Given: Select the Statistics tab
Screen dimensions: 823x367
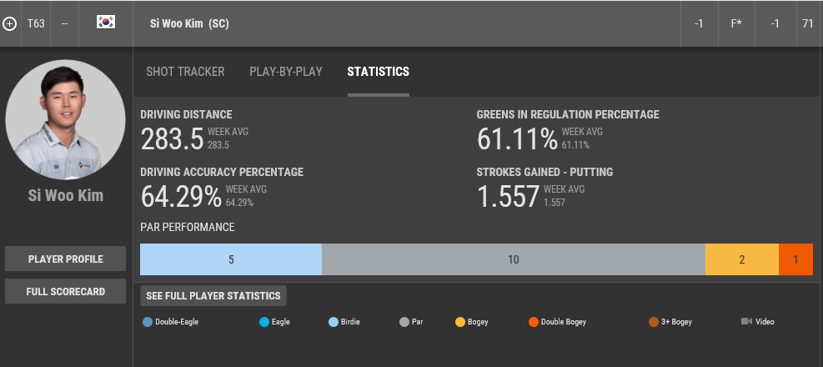Looking at the screenshot, I should click(x=378, y=72).
